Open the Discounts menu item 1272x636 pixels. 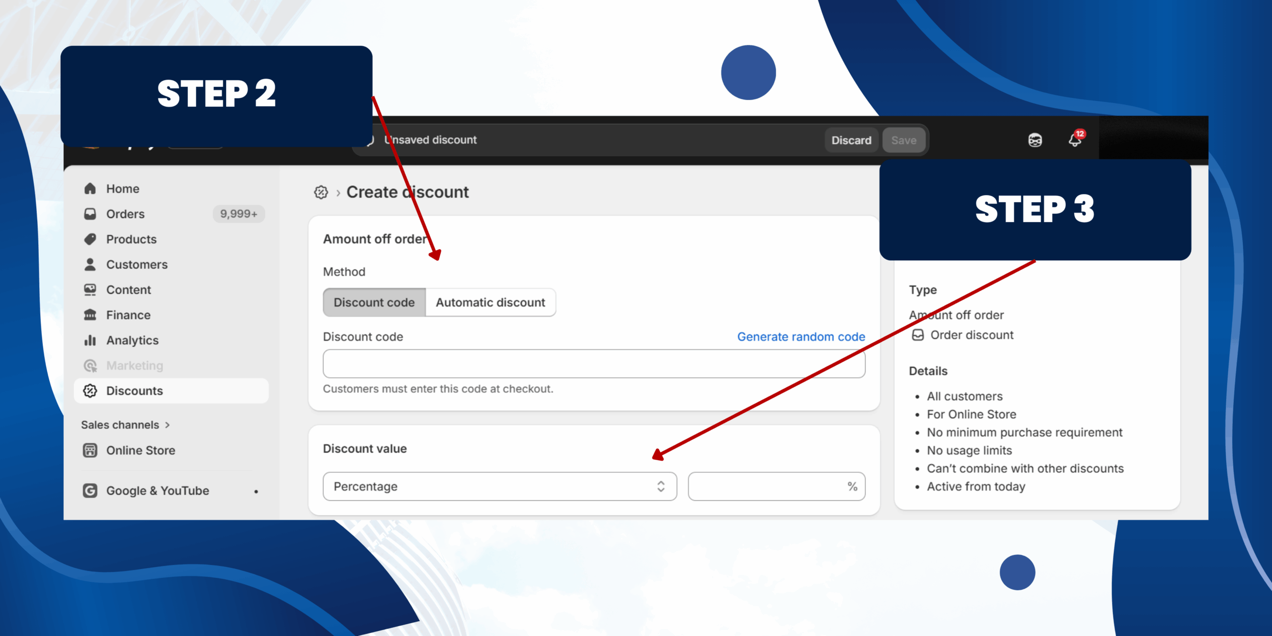135,391
